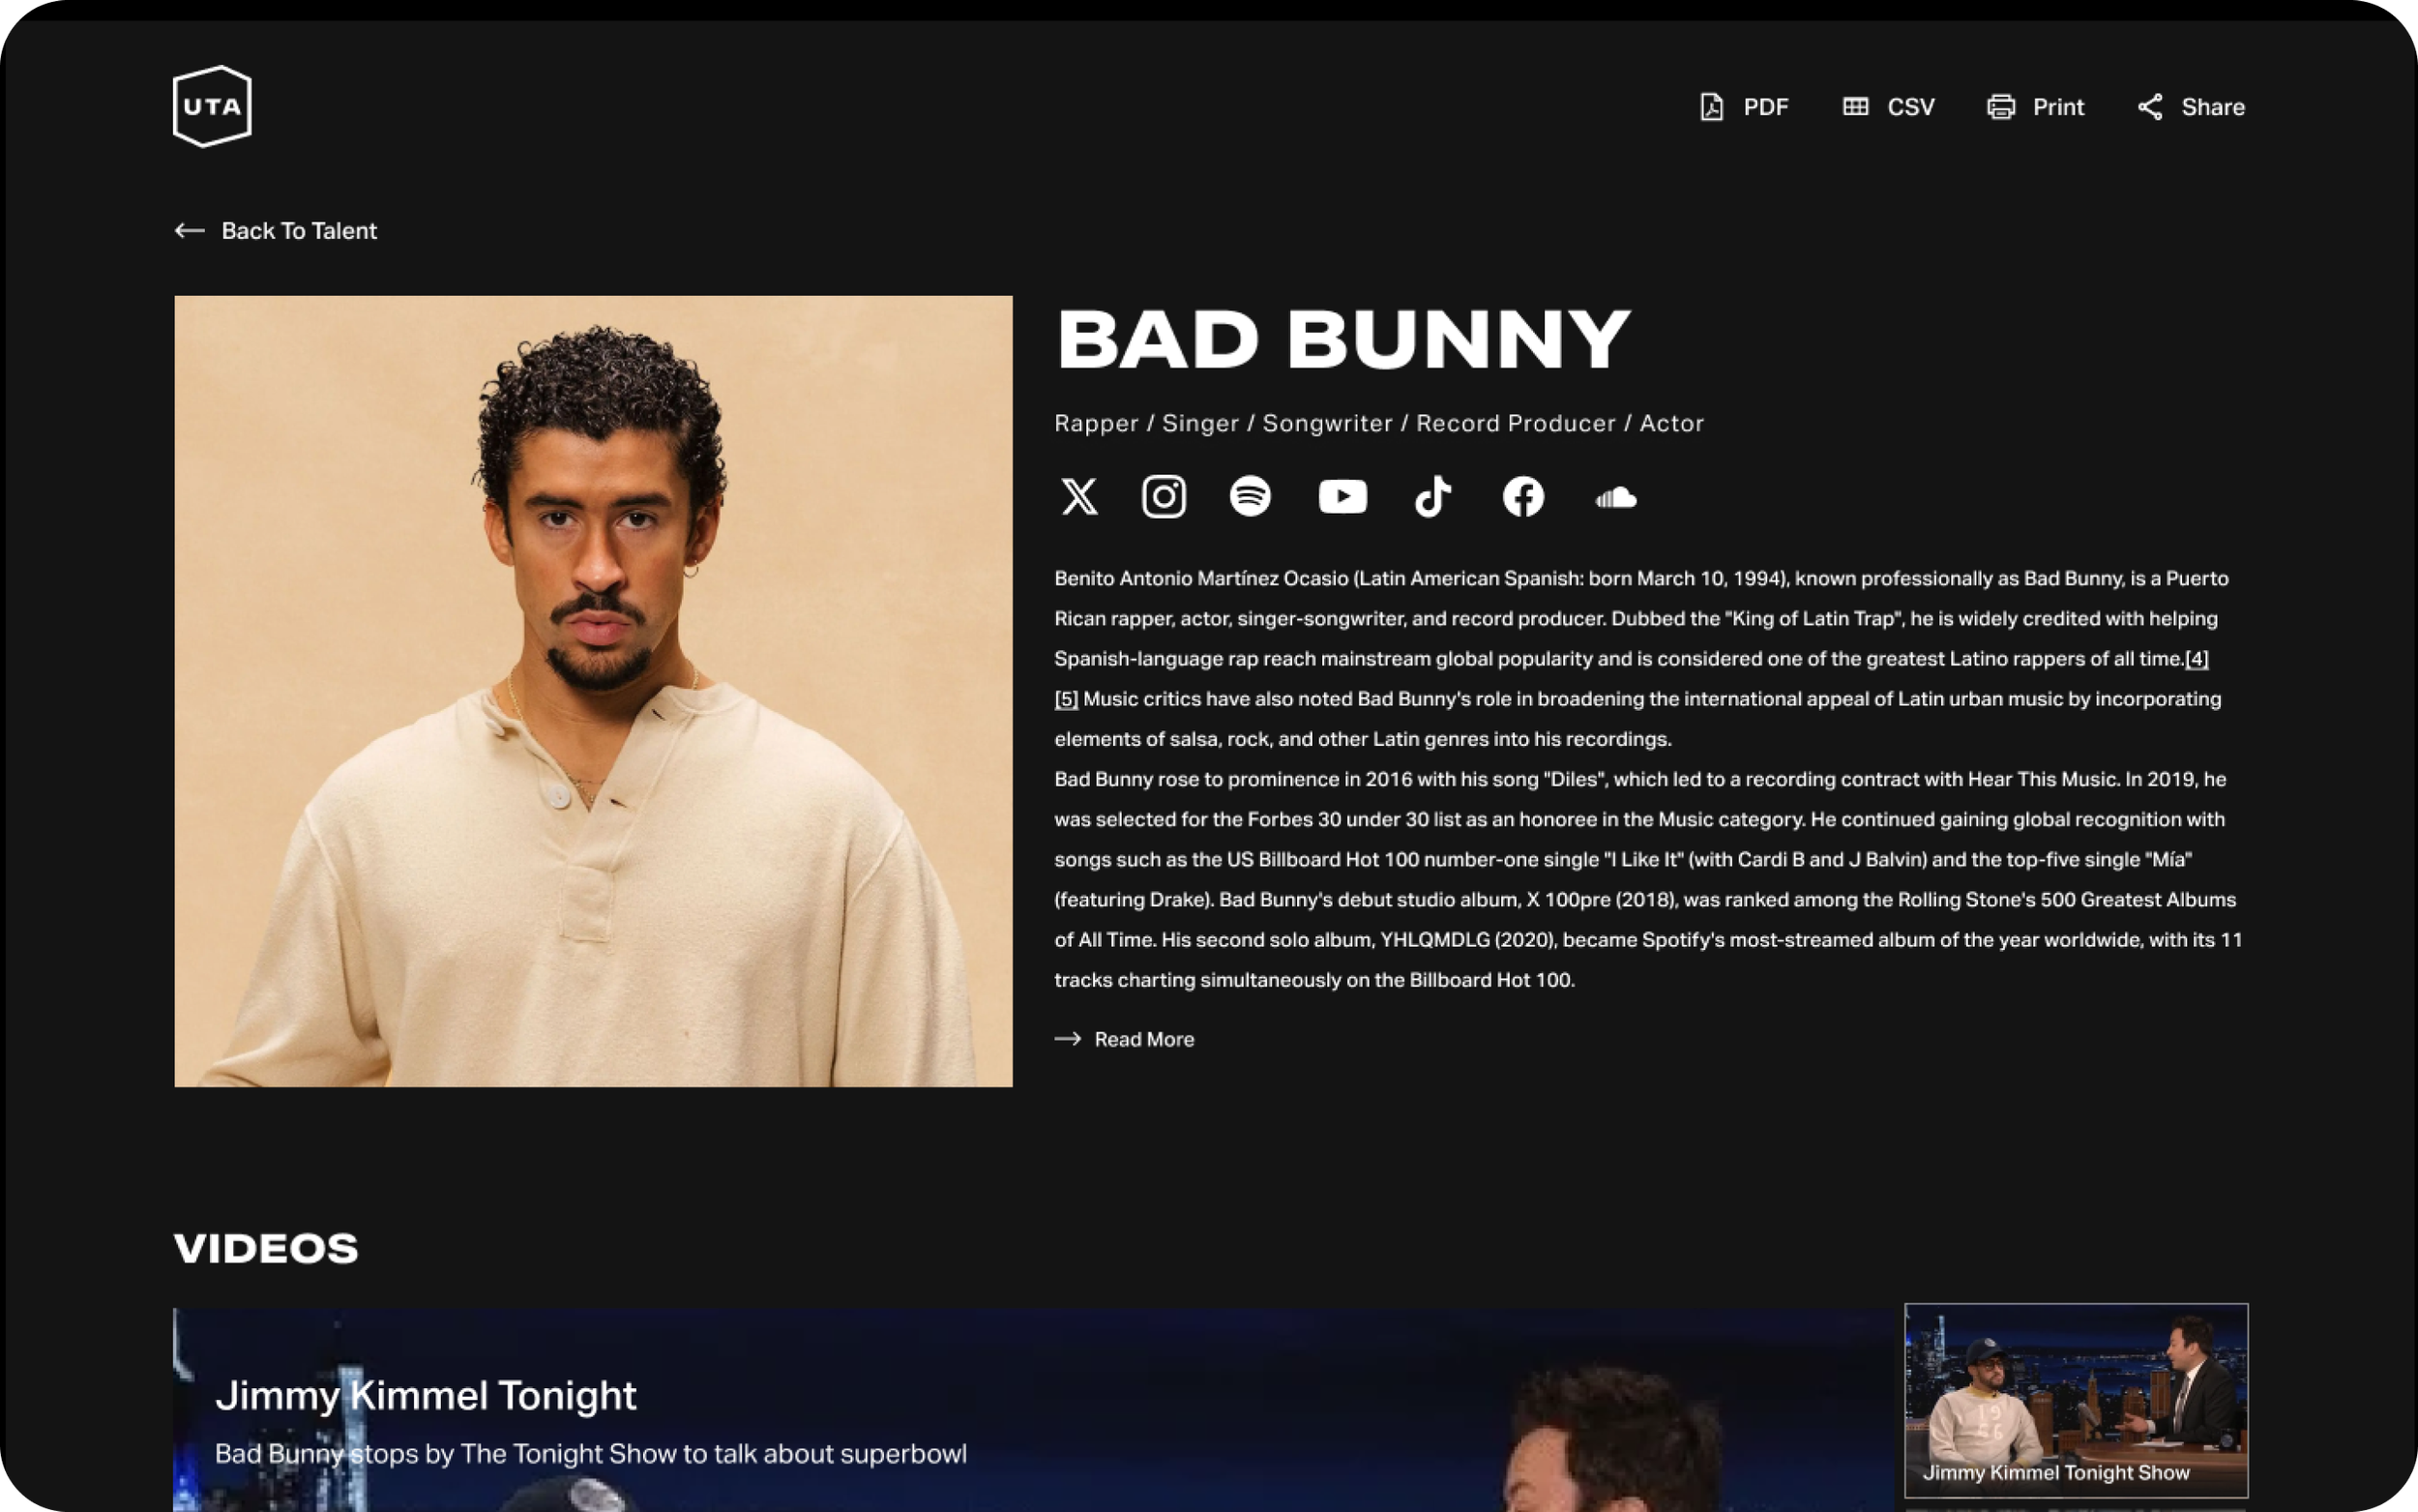The height and width of the screenshot is (1512, 2418).
Task: Open Bad Bunny's Spotify page
Action: tap(1251, 496)
